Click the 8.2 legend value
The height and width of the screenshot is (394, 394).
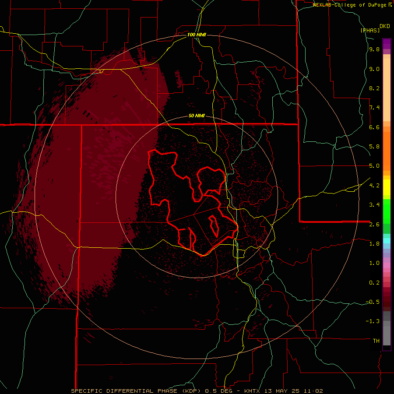click(x=374, y=88)
